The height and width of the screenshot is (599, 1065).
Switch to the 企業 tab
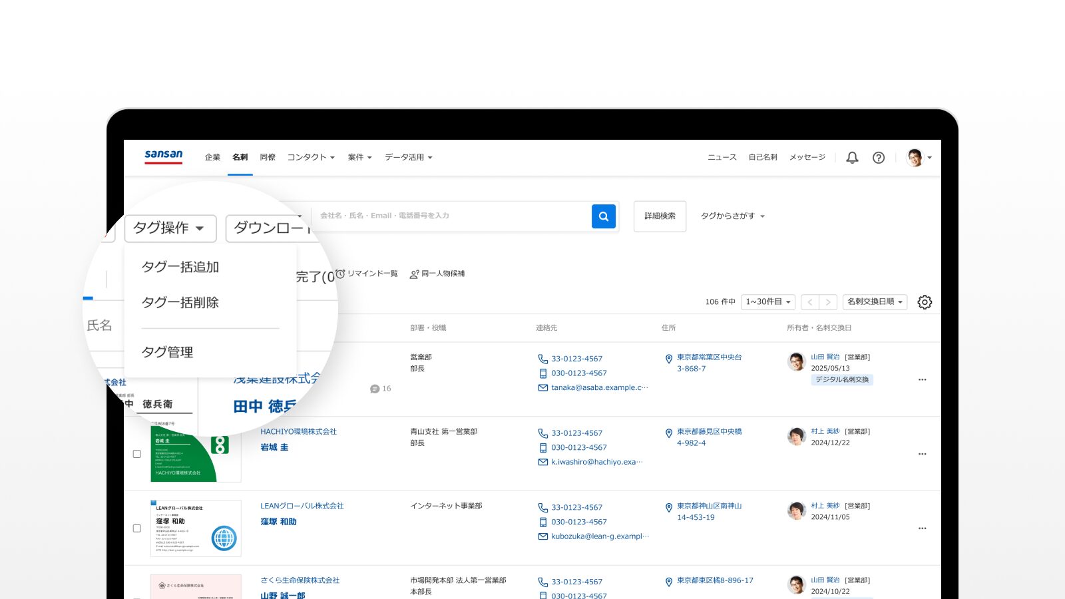(212, 158)
